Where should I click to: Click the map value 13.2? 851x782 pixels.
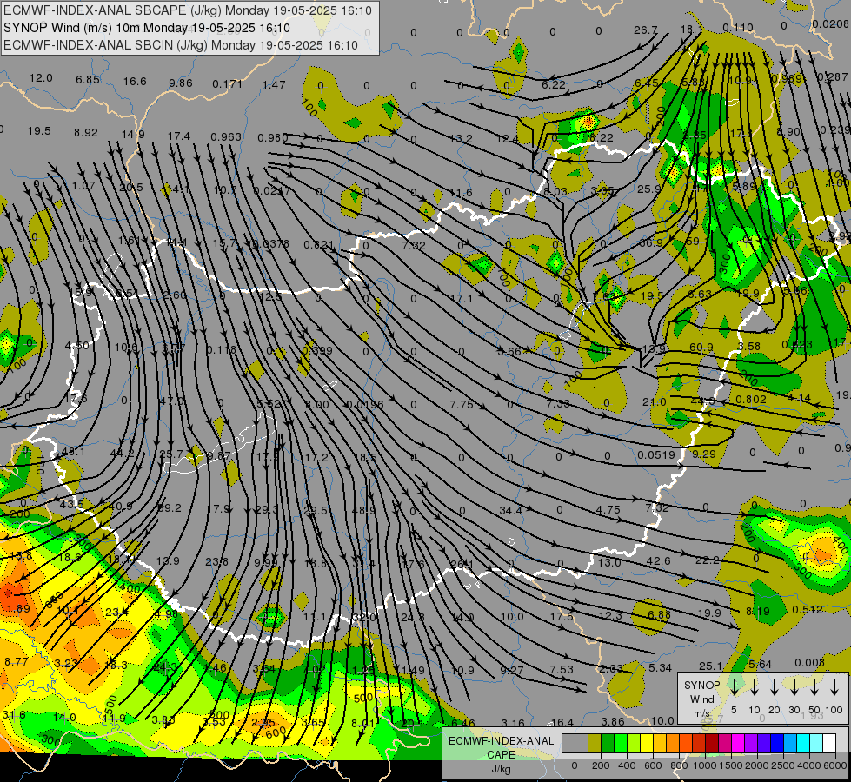point(462,139)
